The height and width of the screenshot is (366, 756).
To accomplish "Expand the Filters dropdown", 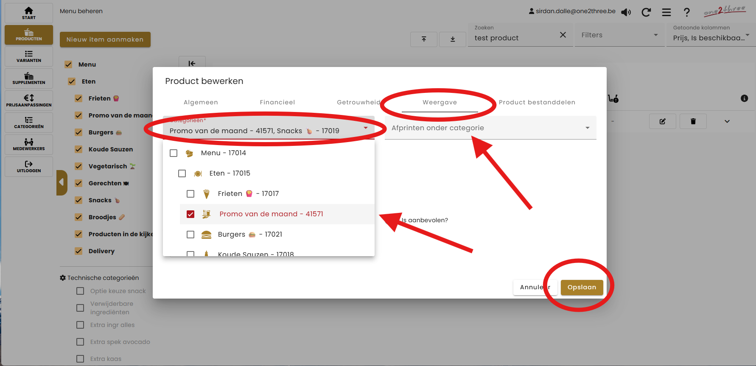I will [619, 35].
